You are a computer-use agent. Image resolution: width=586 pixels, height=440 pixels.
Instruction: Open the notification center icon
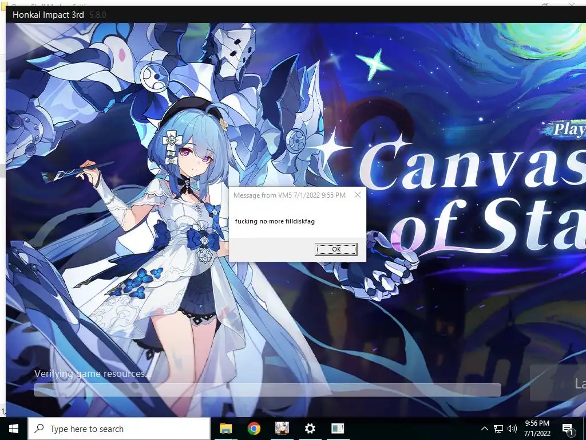568,429
